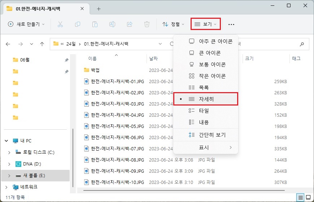Expand the 로컬 디스크 (C:) node
This screenshot has width=314, height=202.
pos(9,152)
